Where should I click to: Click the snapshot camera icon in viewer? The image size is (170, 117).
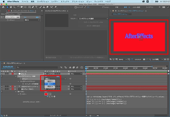[144, 59]
